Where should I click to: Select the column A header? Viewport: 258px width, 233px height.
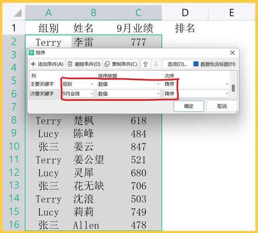[x=48, y=13]
